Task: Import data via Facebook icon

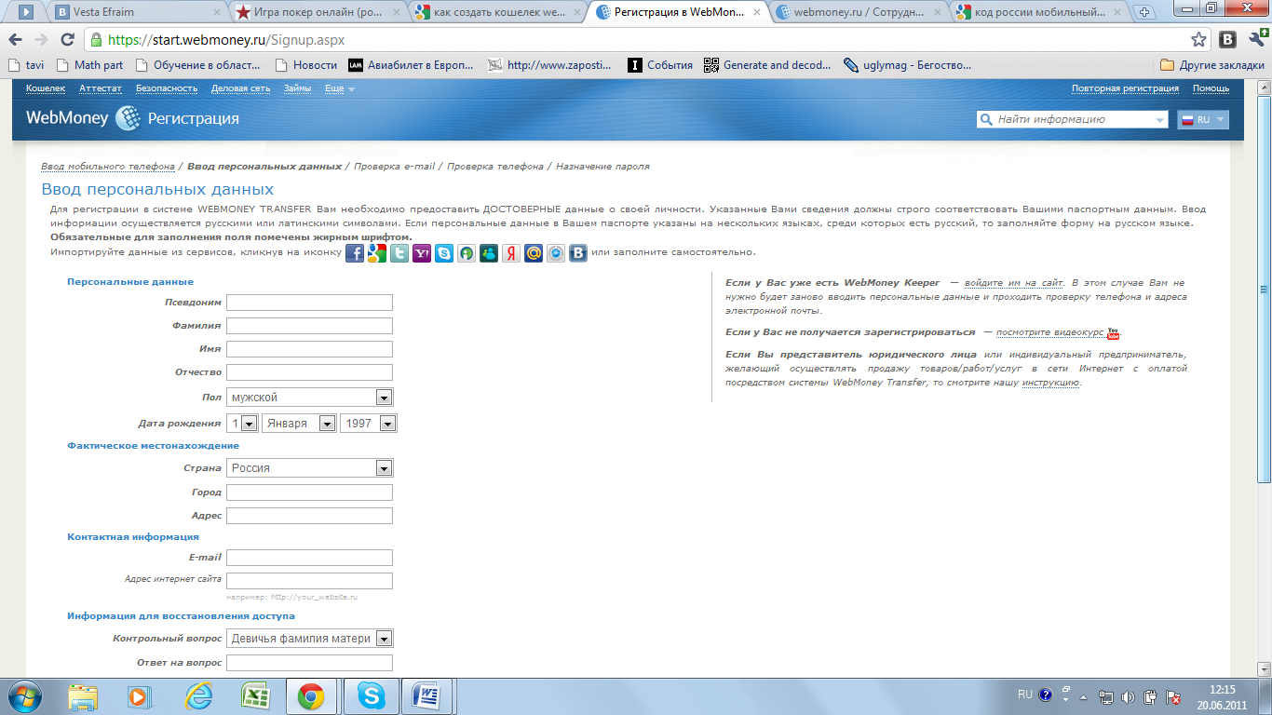Action: (x=355, y=253)
